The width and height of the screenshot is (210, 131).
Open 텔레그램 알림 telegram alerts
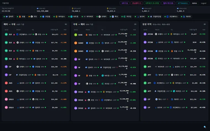pyautogui.click(x=168, y=3)
